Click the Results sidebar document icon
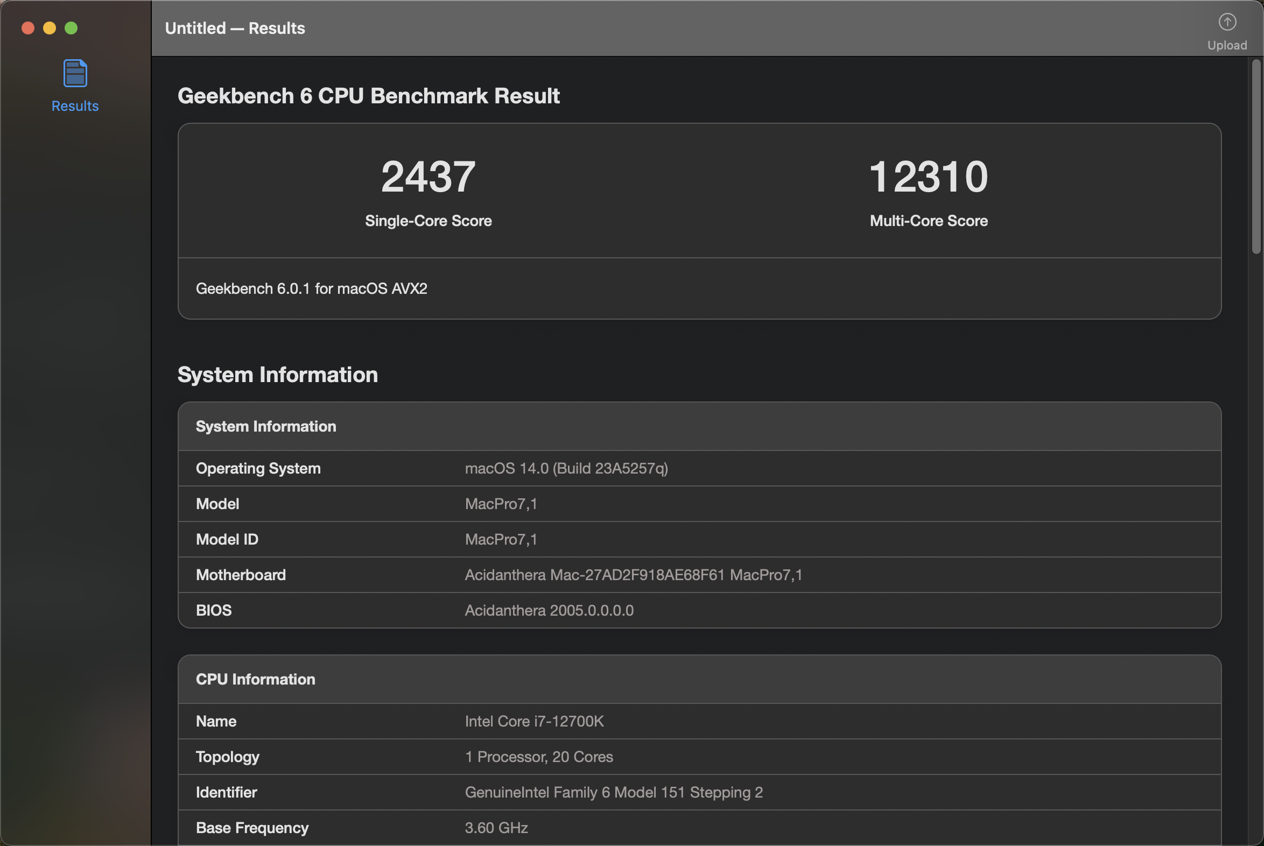Viewport: 1264px width, 846px height. click(75, 73)
